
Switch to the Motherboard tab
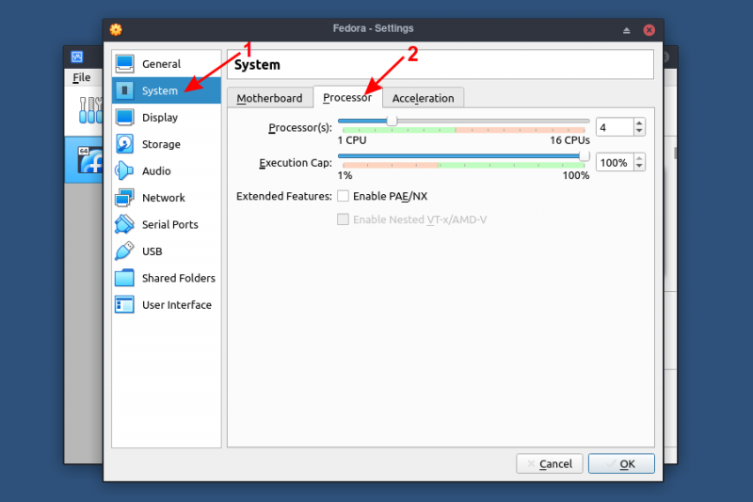click(x=269, y=98)
